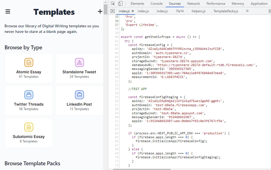Click the apiKey value on line 43

(184, 49)
